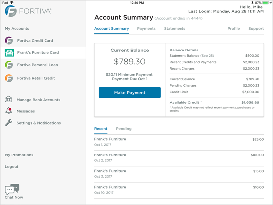Switch to Account Summary tab
The height and width of the screenshot is (205, 273).
click(112, 29)
